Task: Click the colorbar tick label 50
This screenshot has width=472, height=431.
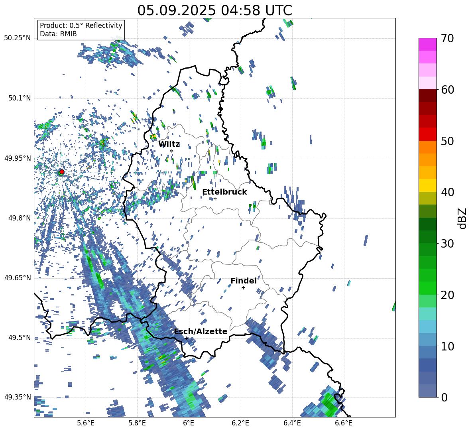Action: tap(447, 141)
